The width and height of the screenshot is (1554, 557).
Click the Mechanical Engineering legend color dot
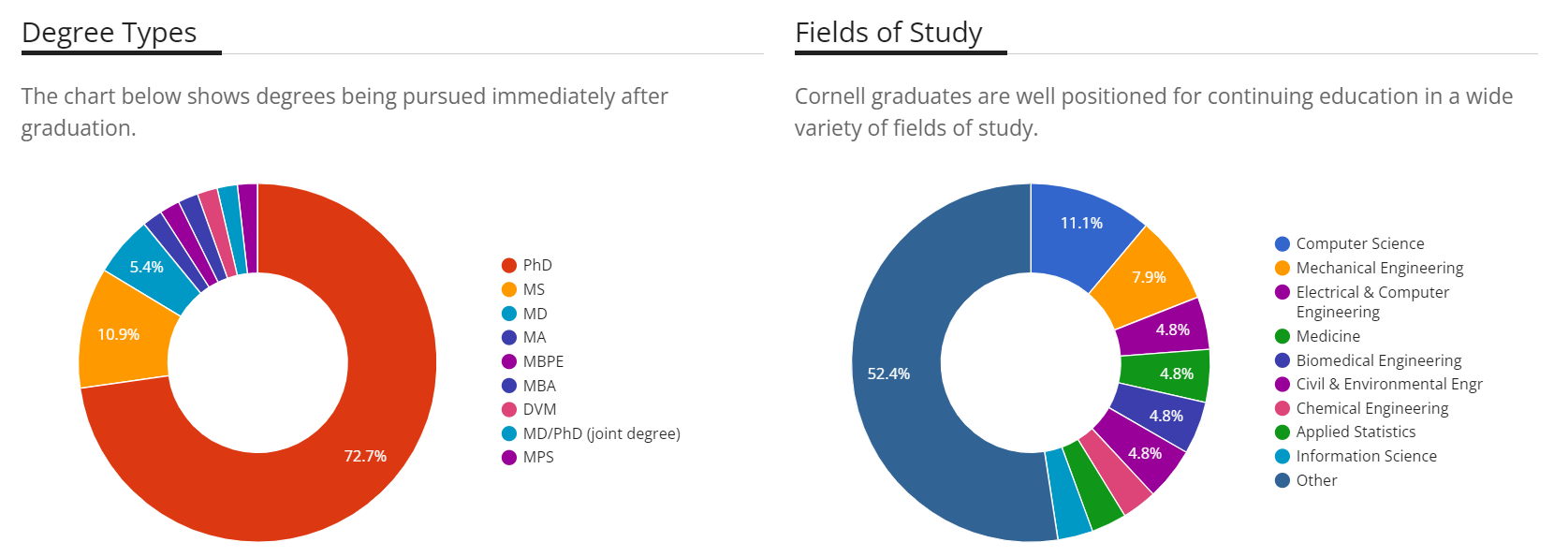point(1283,269)
